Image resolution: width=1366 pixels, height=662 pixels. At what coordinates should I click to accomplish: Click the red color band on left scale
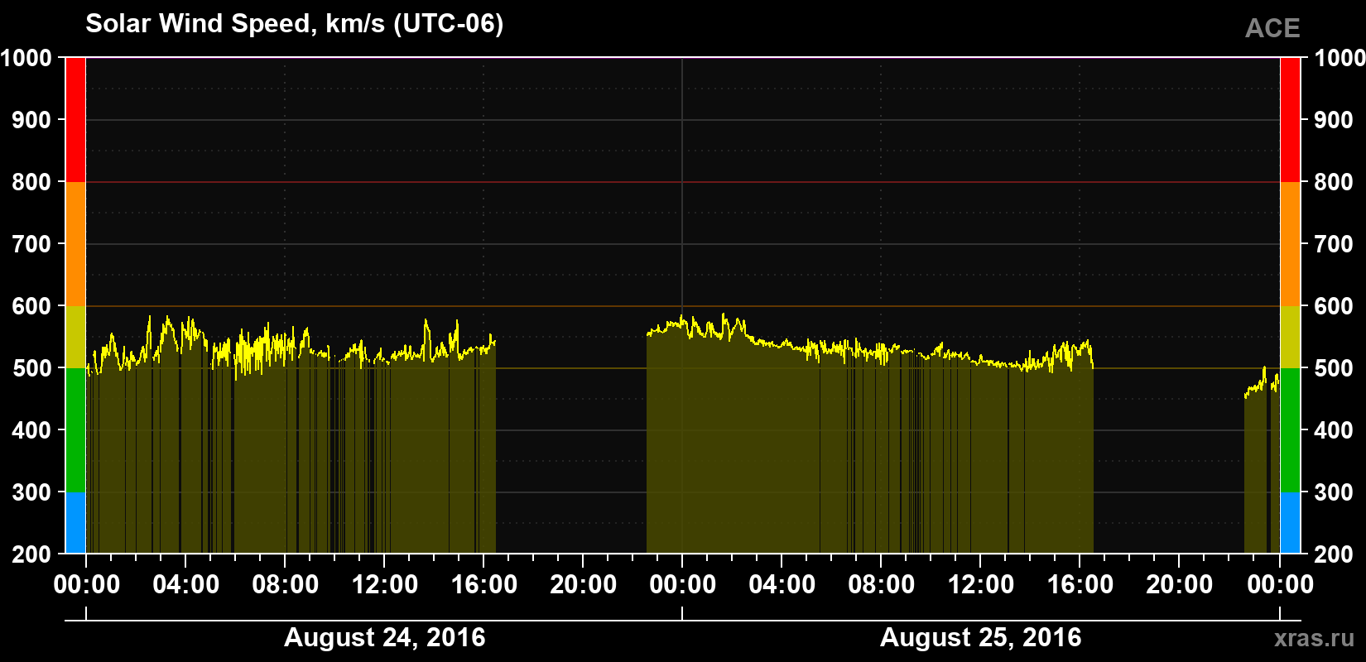pyautogui.click(x=75, y=120)
